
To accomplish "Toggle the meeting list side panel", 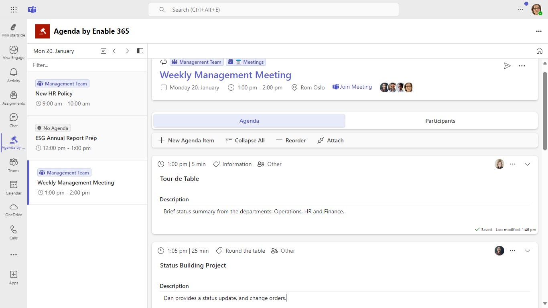I will pos(140,51).
